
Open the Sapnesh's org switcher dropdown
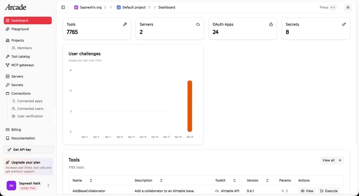(90, 8)
